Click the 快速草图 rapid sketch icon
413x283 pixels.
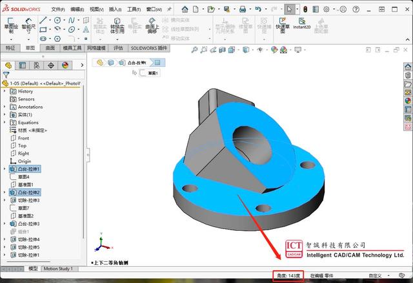[x=283, y=25]
